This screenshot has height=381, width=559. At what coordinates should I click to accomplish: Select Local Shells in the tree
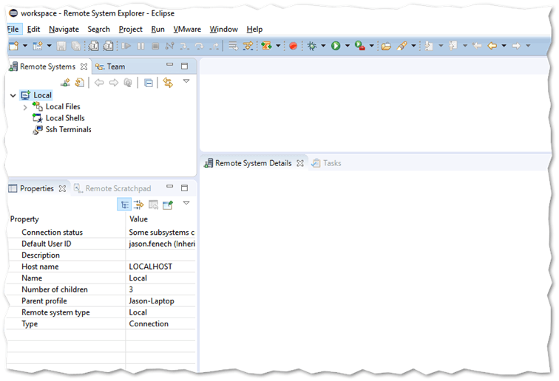(65, 118)
